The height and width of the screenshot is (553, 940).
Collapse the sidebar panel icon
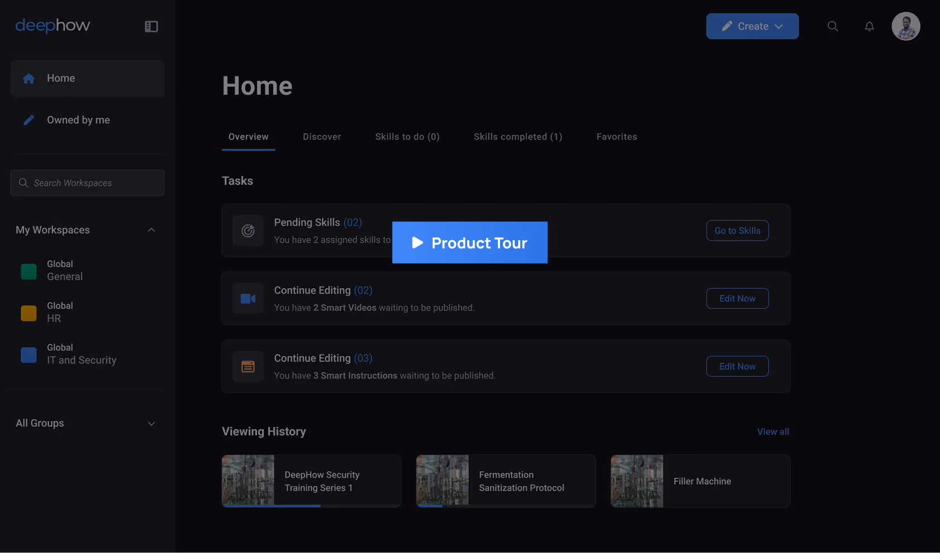(x=151, y=26)
